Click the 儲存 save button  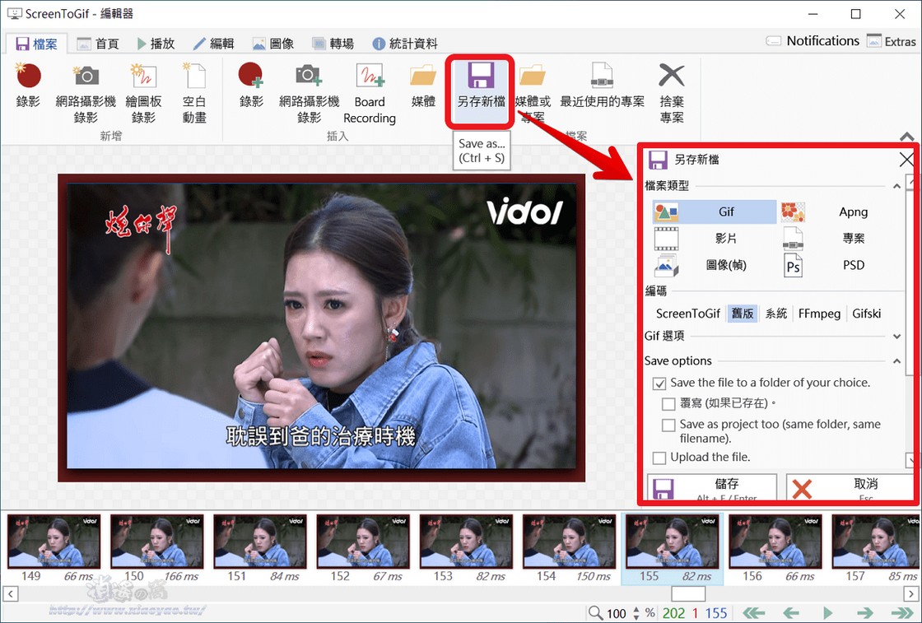(x=712, y=488)
